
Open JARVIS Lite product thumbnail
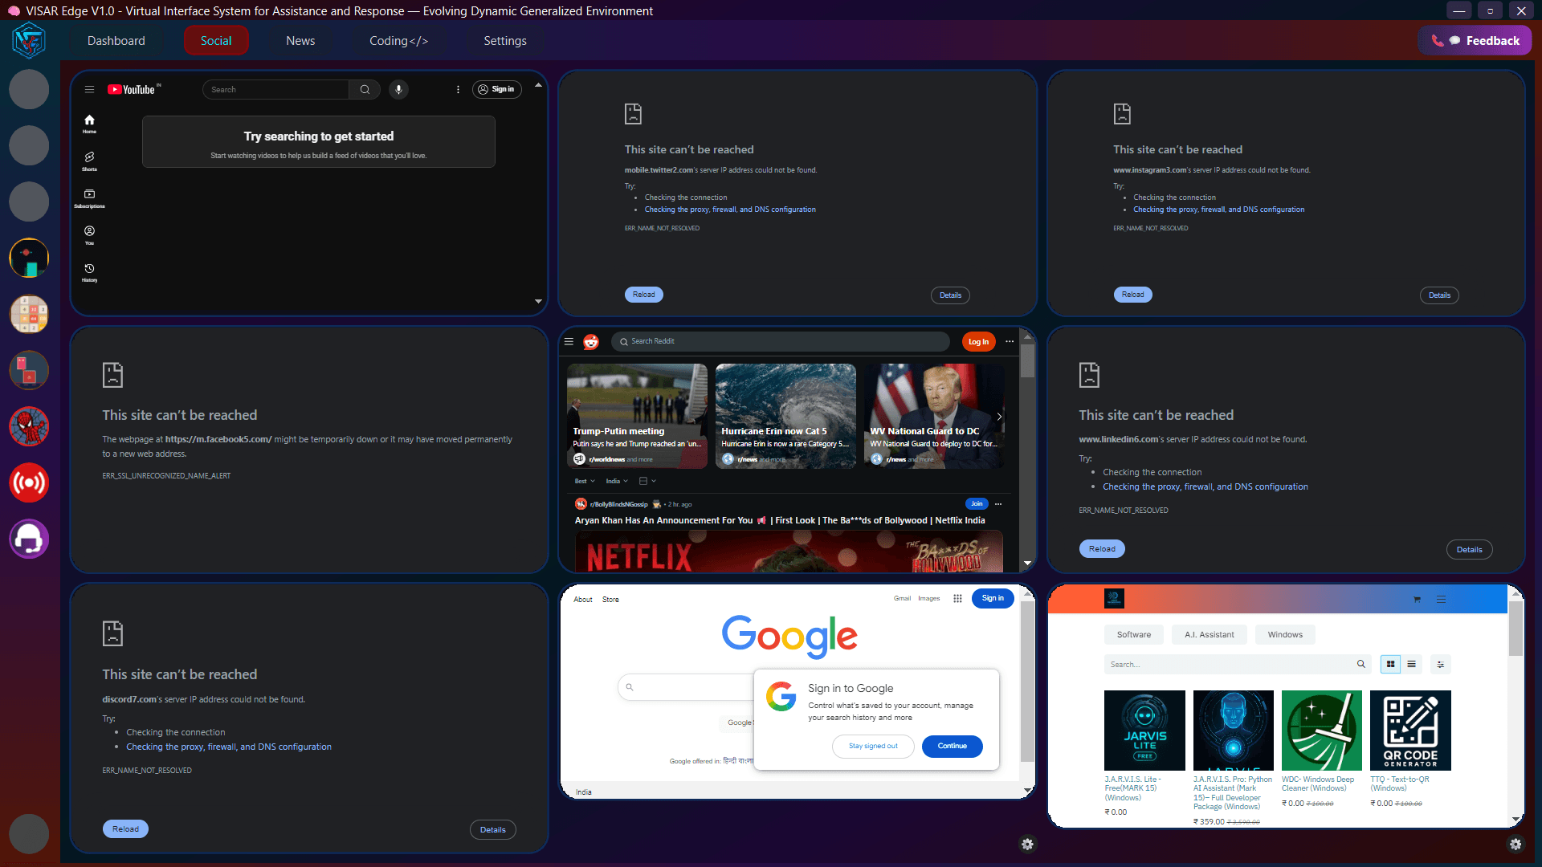(x=1144, y=731)
